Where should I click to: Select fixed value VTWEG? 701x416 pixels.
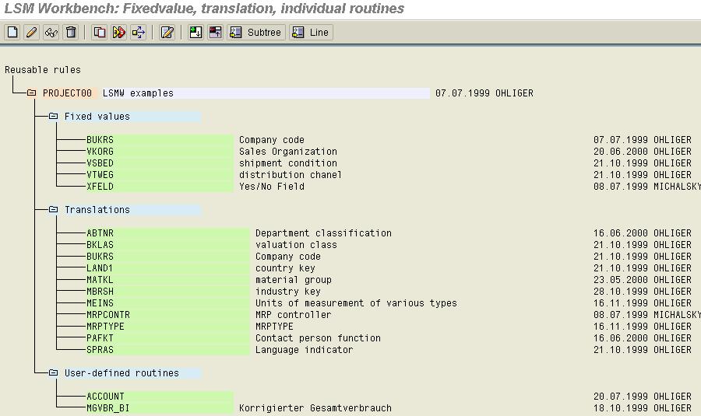coord(160,174)
